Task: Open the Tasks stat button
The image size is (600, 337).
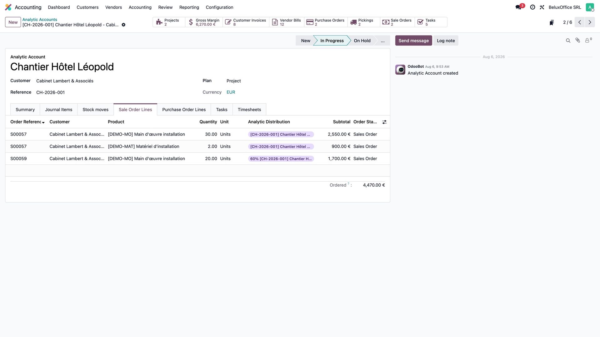Action: point(431,22)
